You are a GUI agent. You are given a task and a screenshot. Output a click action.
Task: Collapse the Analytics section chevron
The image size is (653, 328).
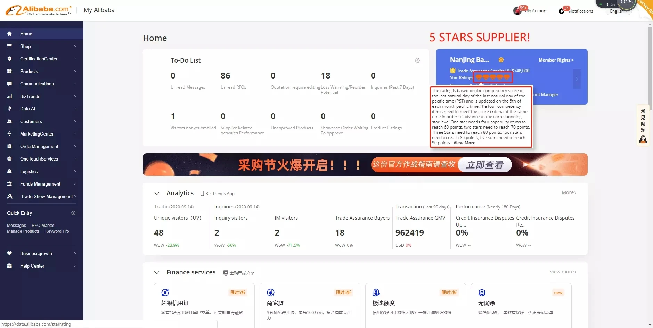pos(157,193)
